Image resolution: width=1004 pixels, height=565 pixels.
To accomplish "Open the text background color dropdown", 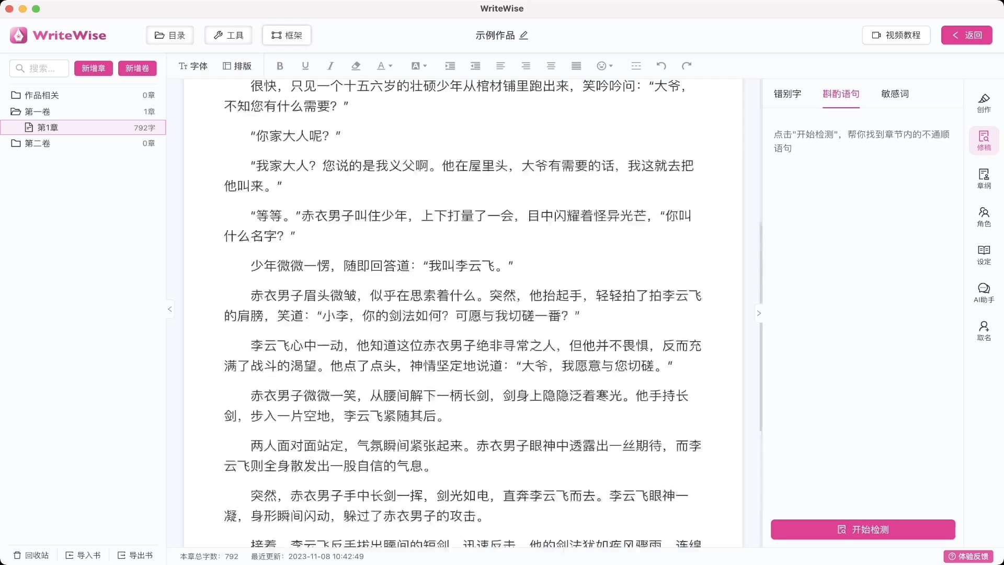I will [x=419, y=66].
